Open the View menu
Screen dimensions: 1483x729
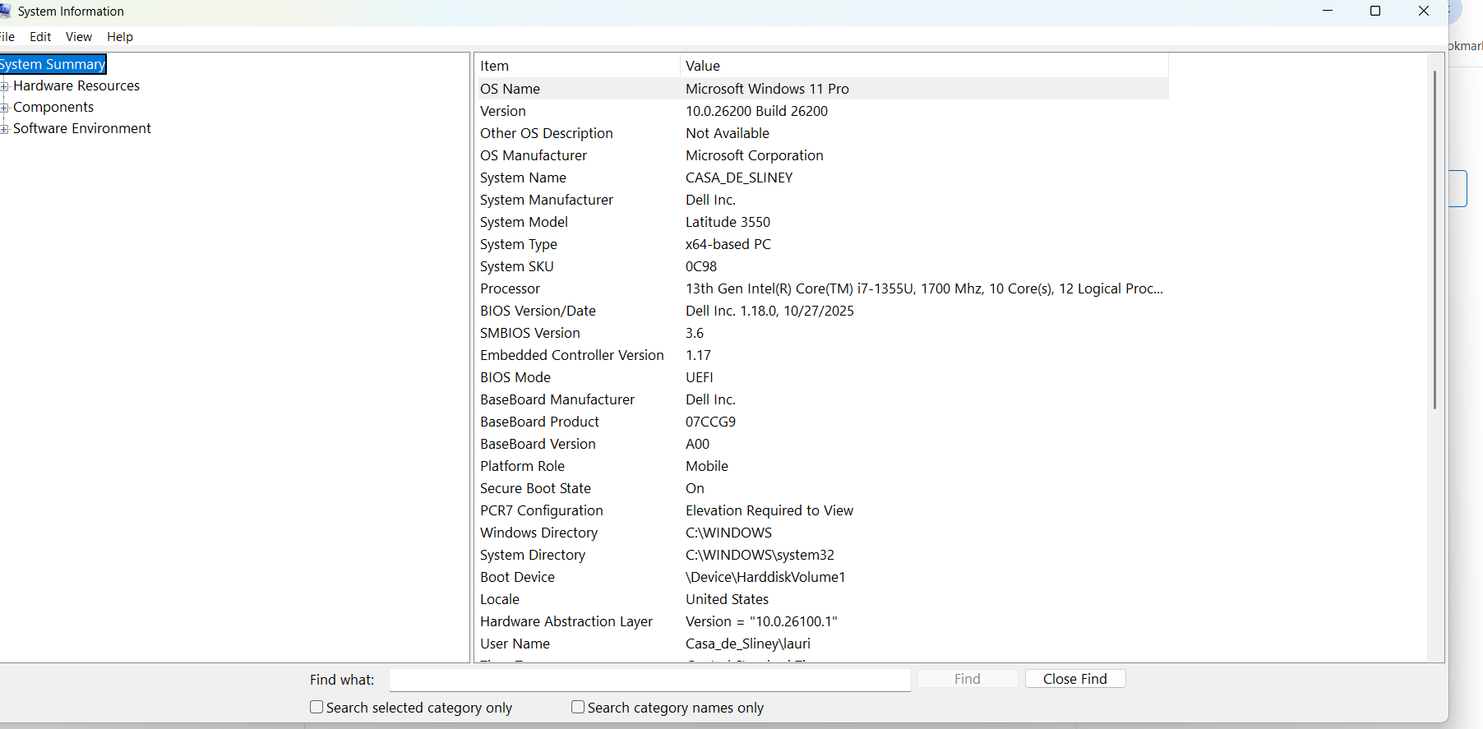(x=79, y=37)
